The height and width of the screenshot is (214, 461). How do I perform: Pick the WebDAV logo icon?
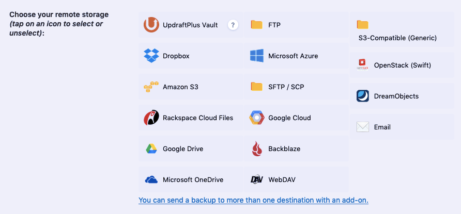(257, 179)
